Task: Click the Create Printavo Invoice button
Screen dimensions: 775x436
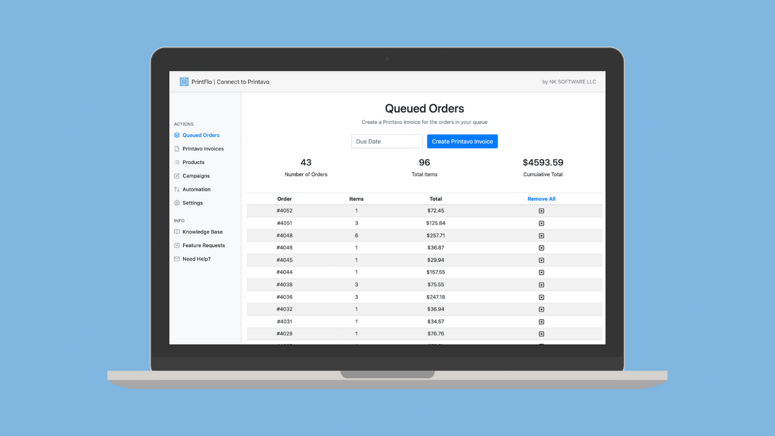Action: pyautogui.click(x=462, y=141)
